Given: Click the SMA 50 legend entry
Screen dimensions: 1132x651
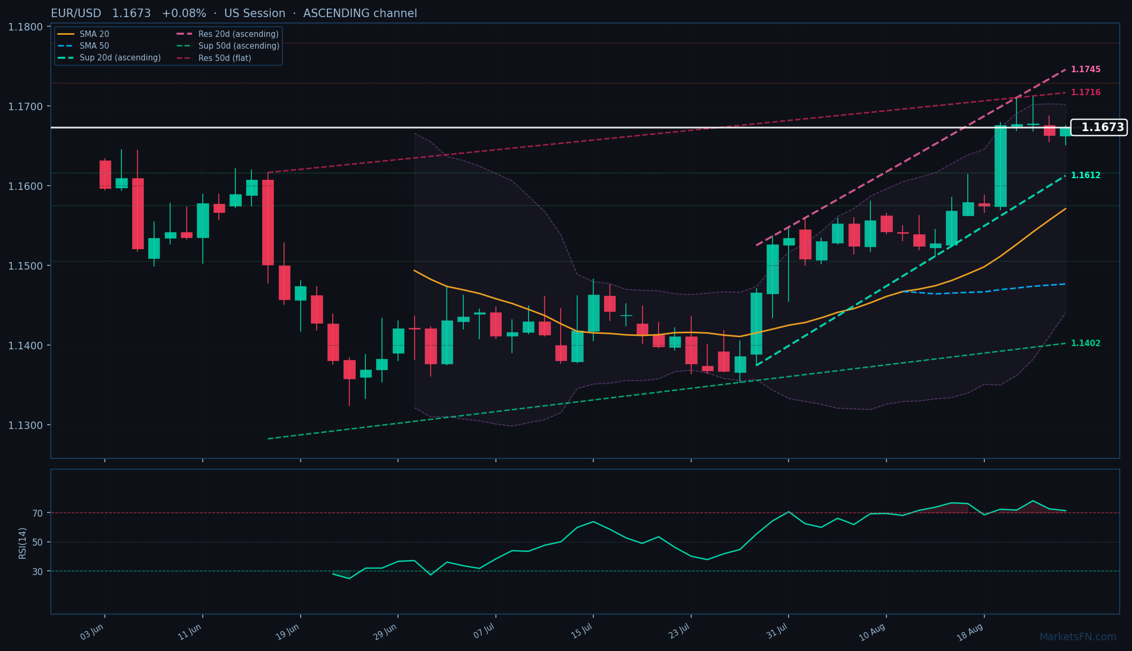Looking at the screenshot, I should coord(83,46).
